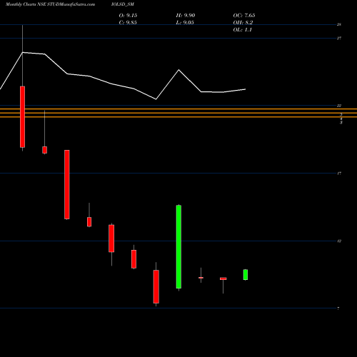Click the 27 price axis label
Screen dimensions: 357x357
pos(339,38)
